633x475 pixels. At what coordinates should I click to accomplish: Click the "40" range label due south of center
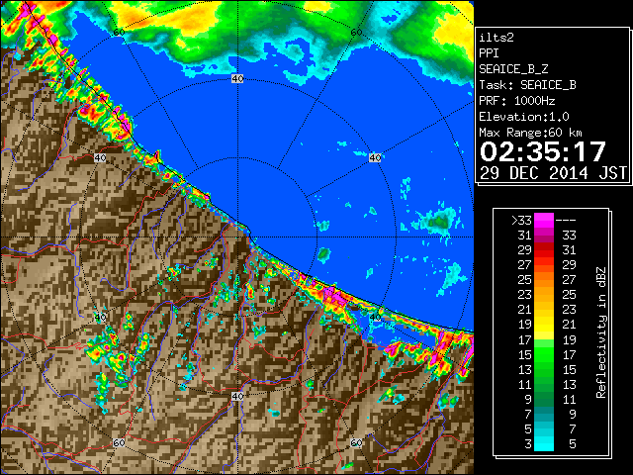point(237,396)
